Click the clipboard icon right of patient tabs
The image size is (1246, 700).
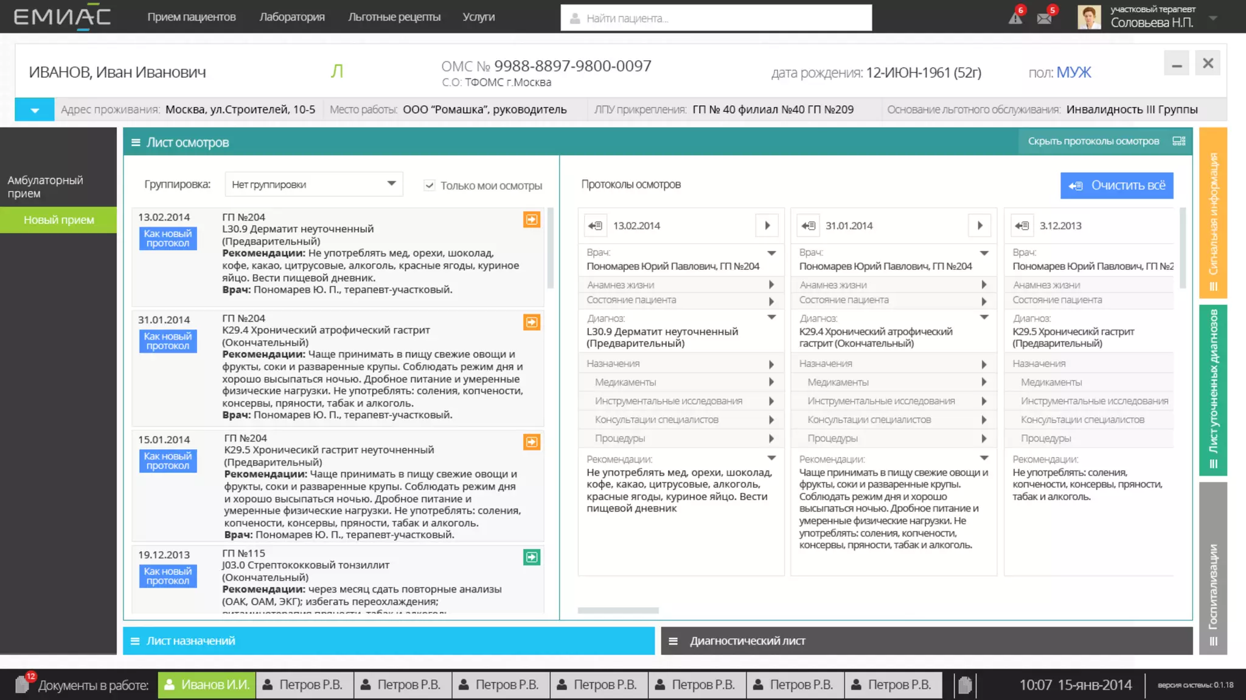[x=964, y=685]
